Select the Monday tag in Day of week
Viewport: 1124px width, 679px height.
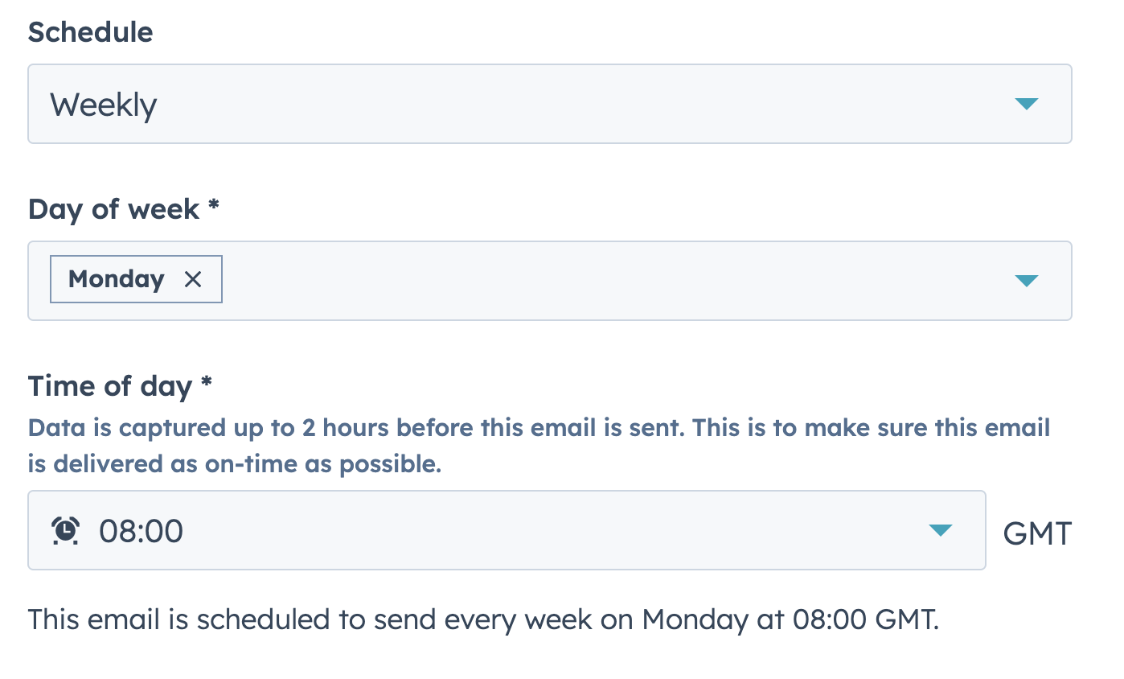(x=117, y=278)
